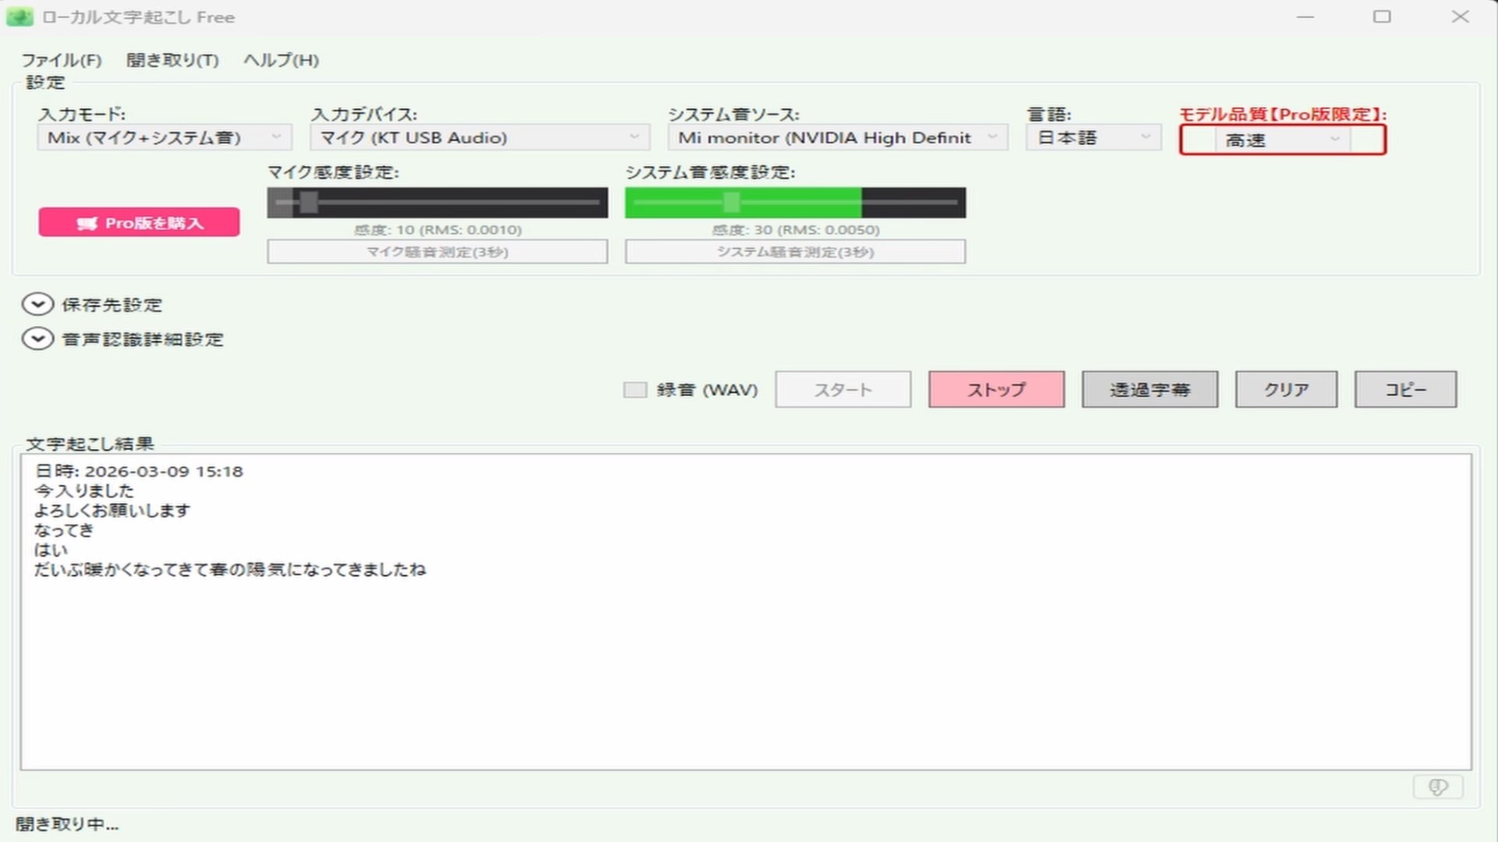Expand the 保存先設定 section

(37, 304)
